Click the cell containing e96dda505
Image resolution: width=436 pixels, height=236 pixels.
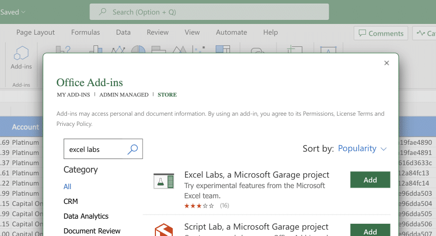[x=416, y=214]
